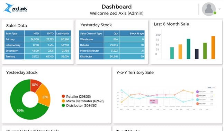Image resolution: width=224 pixels, height=131 pixels.
Task: Select the Warehouse row in Yesterday Stock
Action: click(112, 39)
